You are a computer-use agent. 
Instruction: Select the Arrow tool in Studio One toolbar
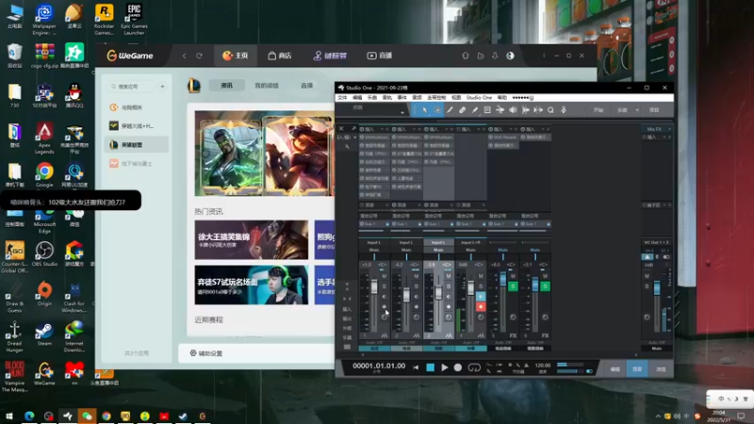[x=425, y=110]
